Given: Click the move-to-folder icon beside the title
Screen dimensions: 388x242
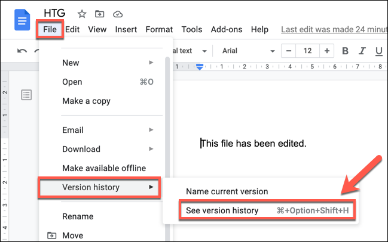Looking at the screenshot, I should click(99, 14).
